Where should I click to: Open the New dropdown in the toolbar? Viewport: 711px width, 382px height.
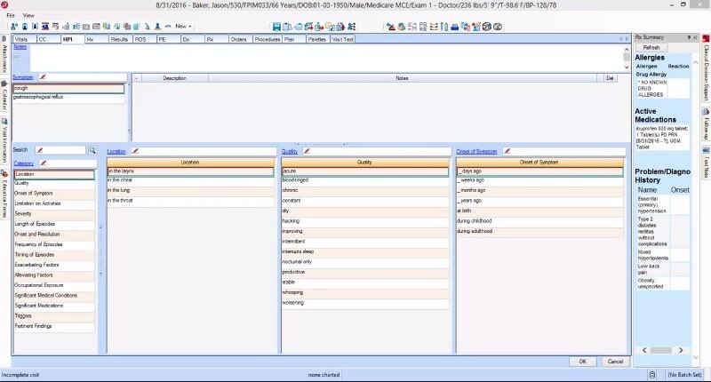pyautogui.click(x=184, y=27)
